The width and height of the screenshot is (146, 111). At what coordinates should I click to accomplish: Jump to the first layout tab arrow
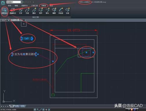click(x=1, y=106)
